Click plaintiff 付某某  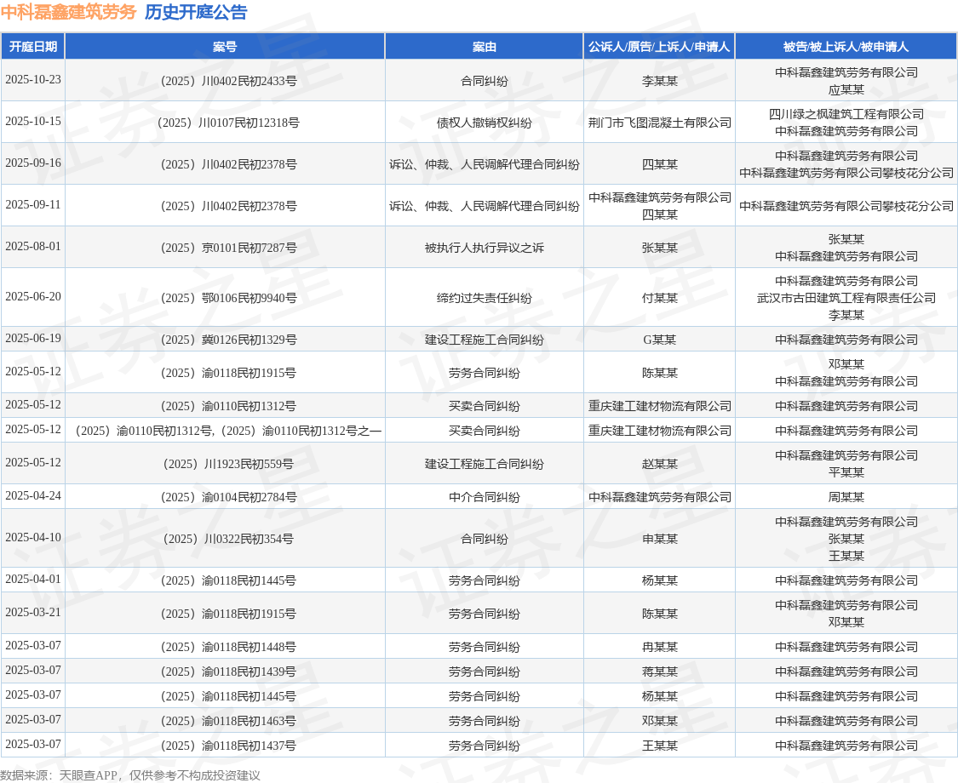(x=659, y=297)
